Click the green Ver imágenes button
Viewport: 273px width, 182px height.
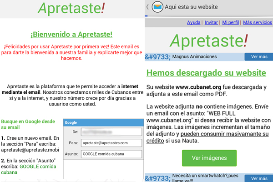(209, 158)
